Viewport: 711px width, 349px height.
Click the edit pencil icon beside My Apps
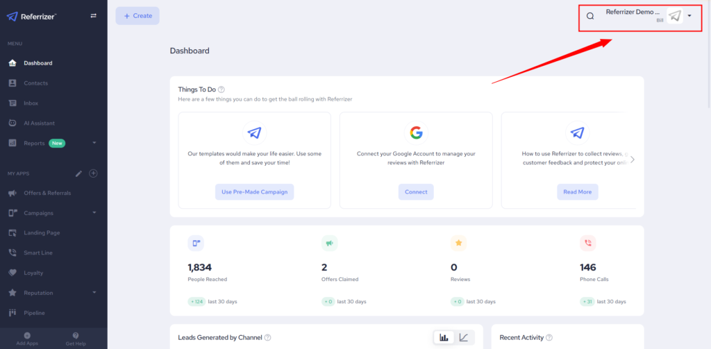[x=78, y=173]
